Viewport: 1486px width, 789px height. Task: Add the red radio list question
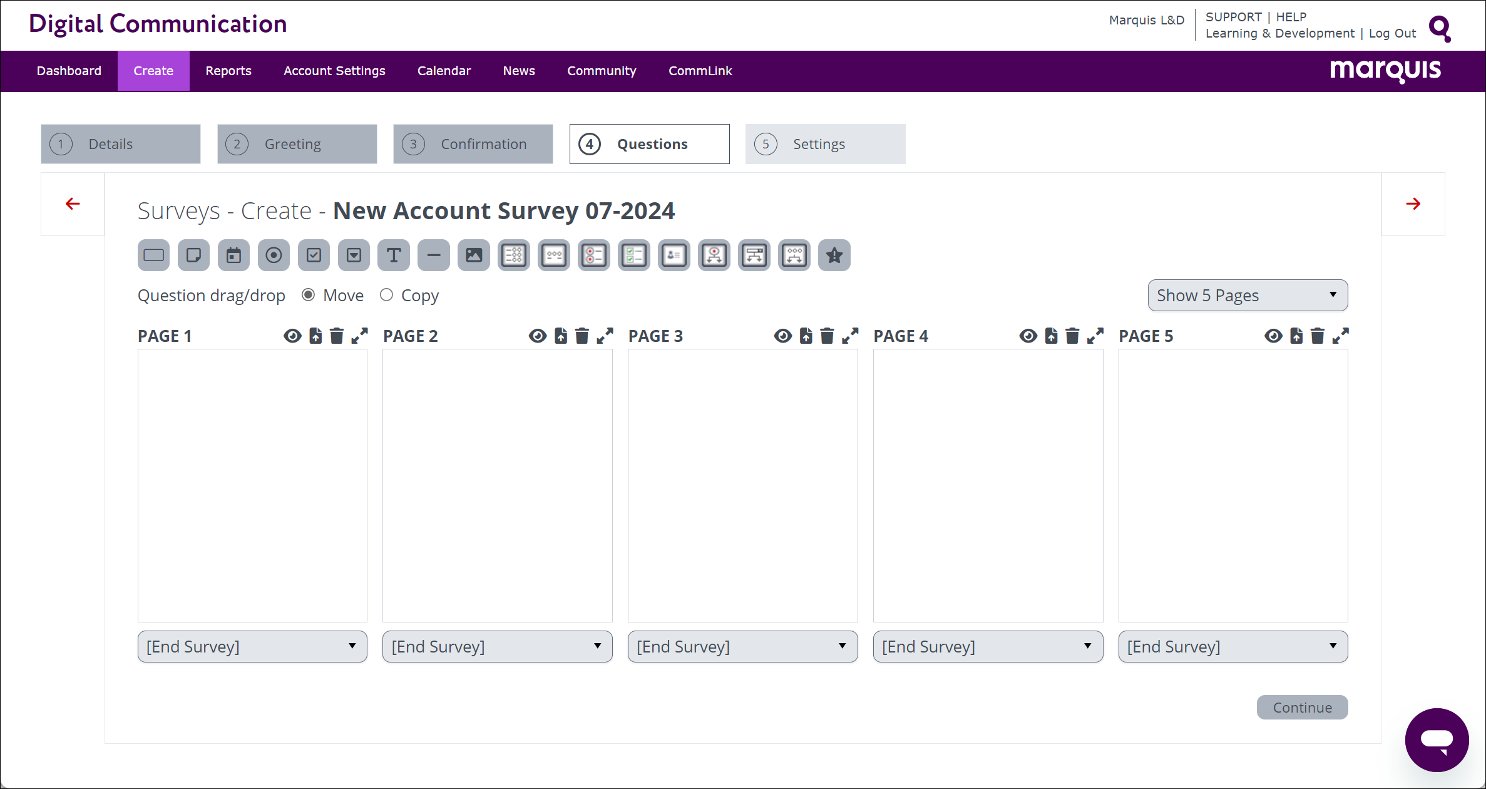[x=594, y=255]
